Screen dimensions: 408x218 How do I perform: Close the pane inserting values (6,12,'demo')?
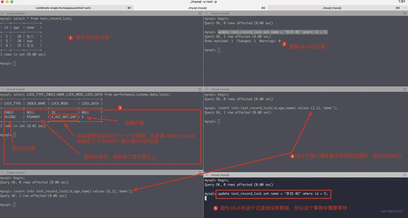[x=2, y=173]
